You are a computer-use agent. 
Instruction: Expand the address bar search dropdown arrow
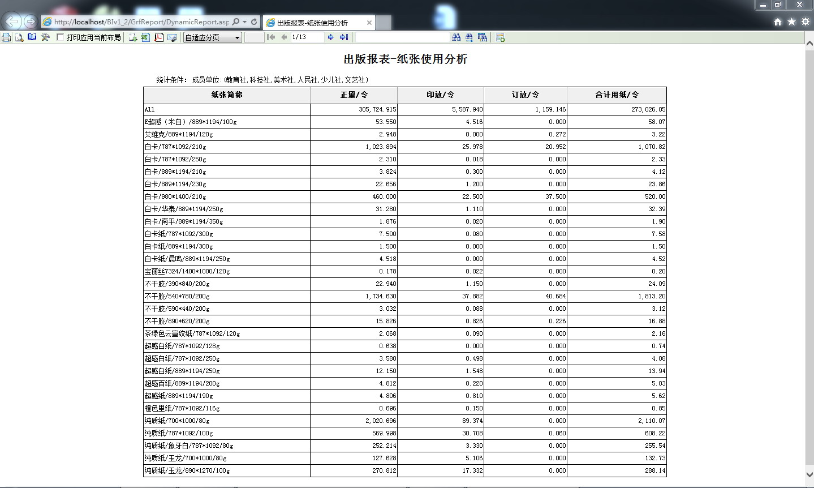coord(244,22)
